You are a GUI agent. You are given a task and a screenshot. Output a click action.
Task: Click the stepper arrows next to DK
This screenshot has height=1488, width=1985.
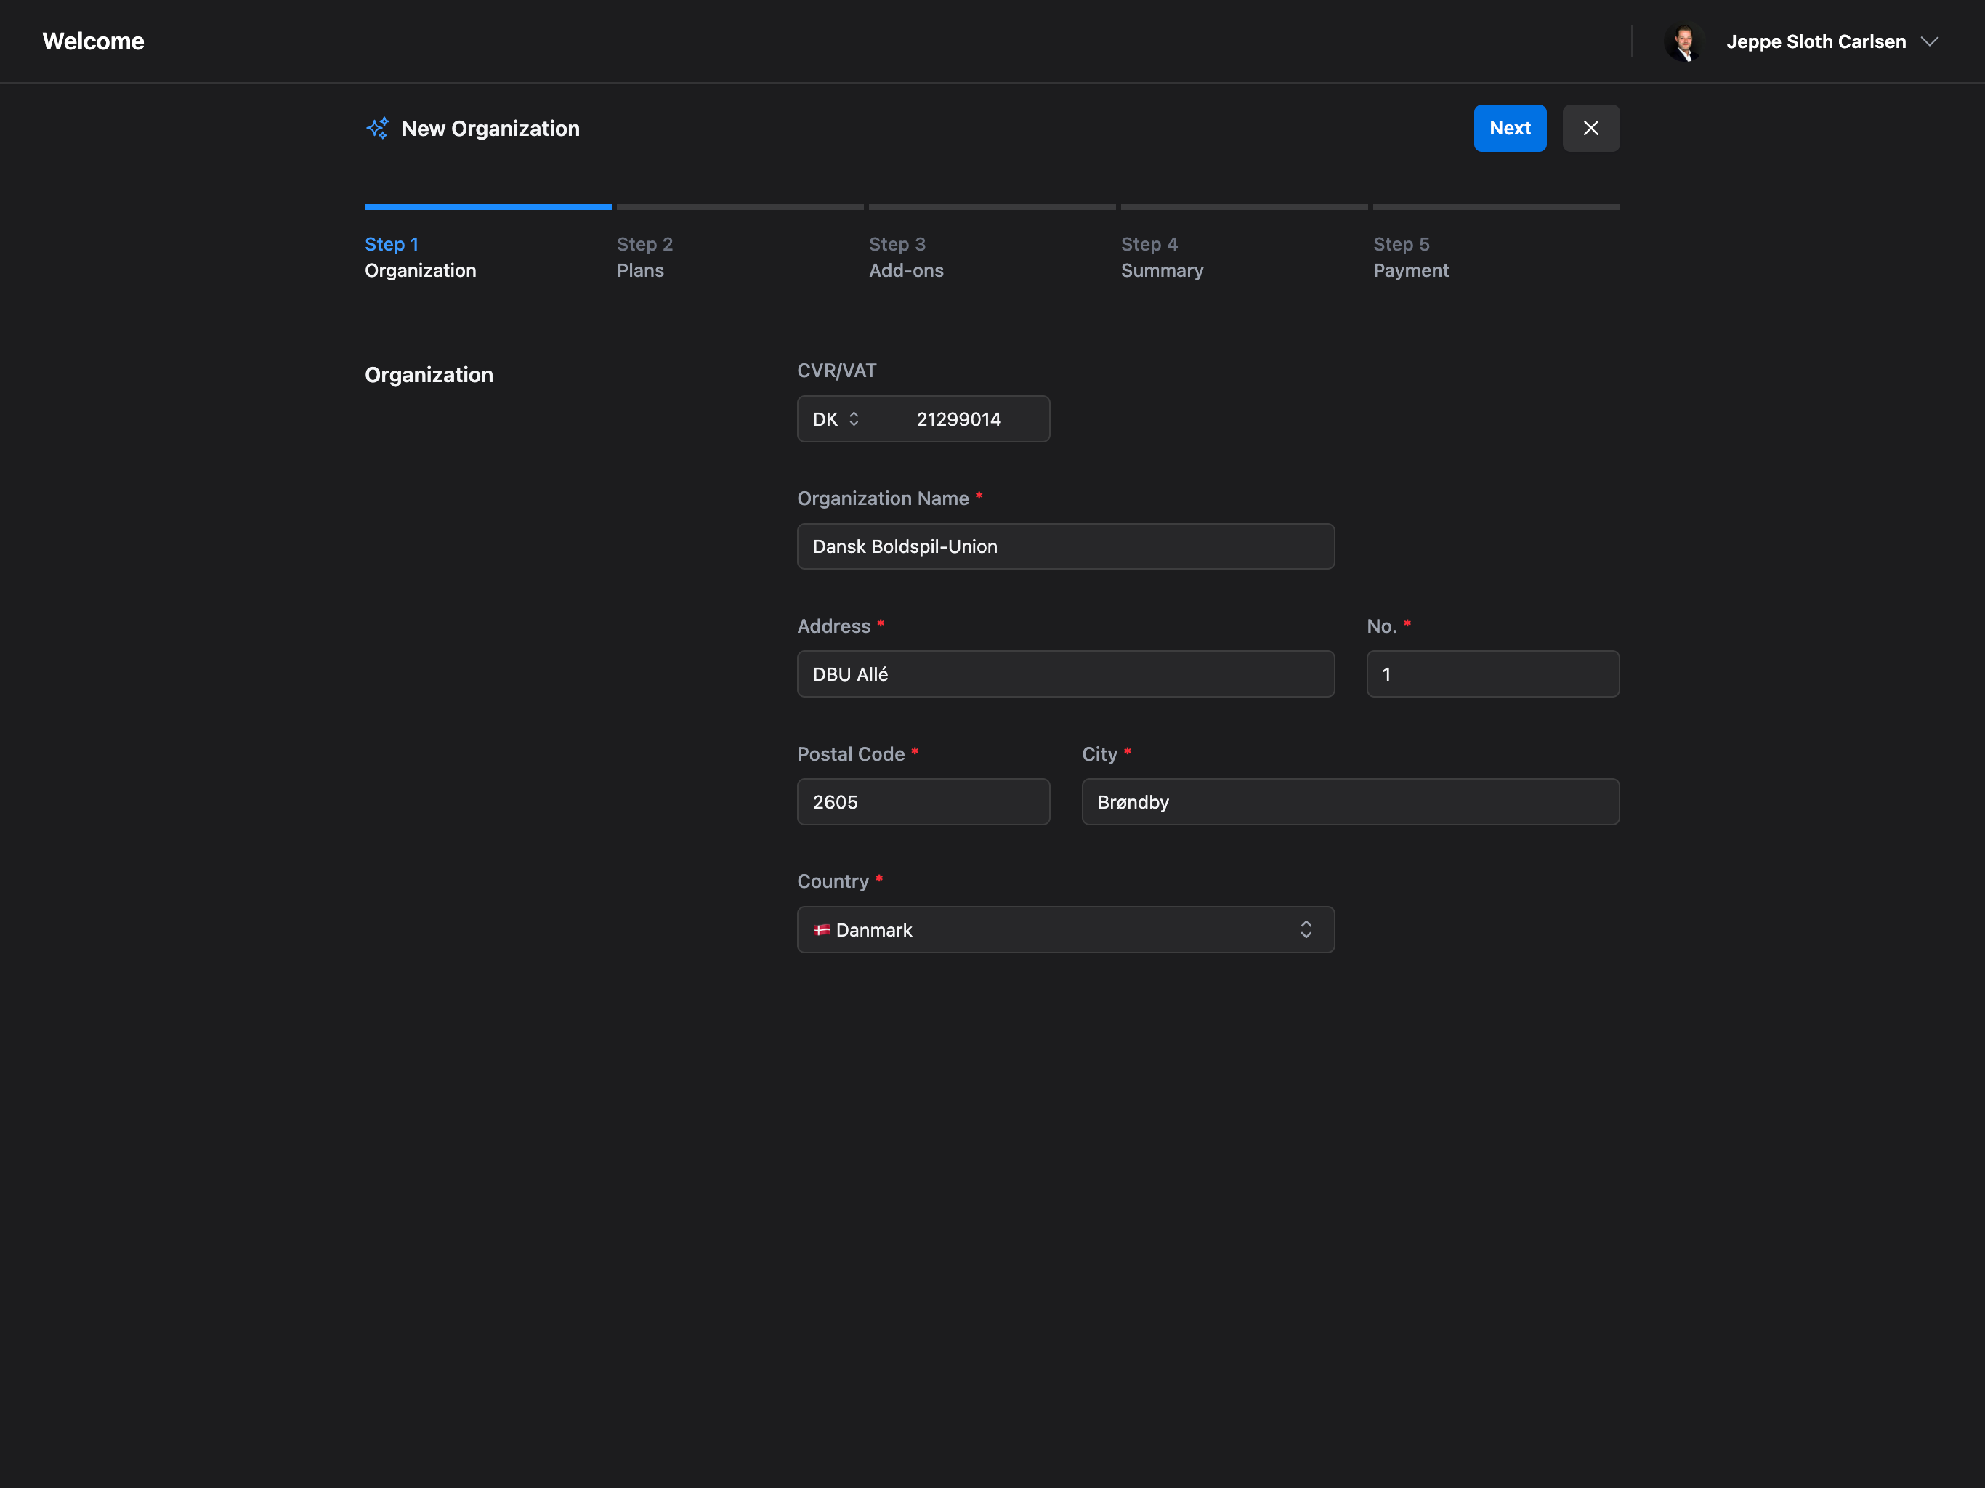tap(854, 418)
